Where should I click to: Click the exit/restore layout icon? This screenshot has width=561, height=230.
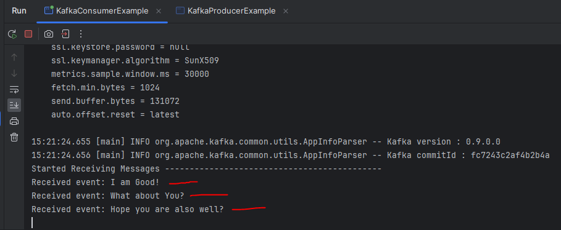coord(65,34)
